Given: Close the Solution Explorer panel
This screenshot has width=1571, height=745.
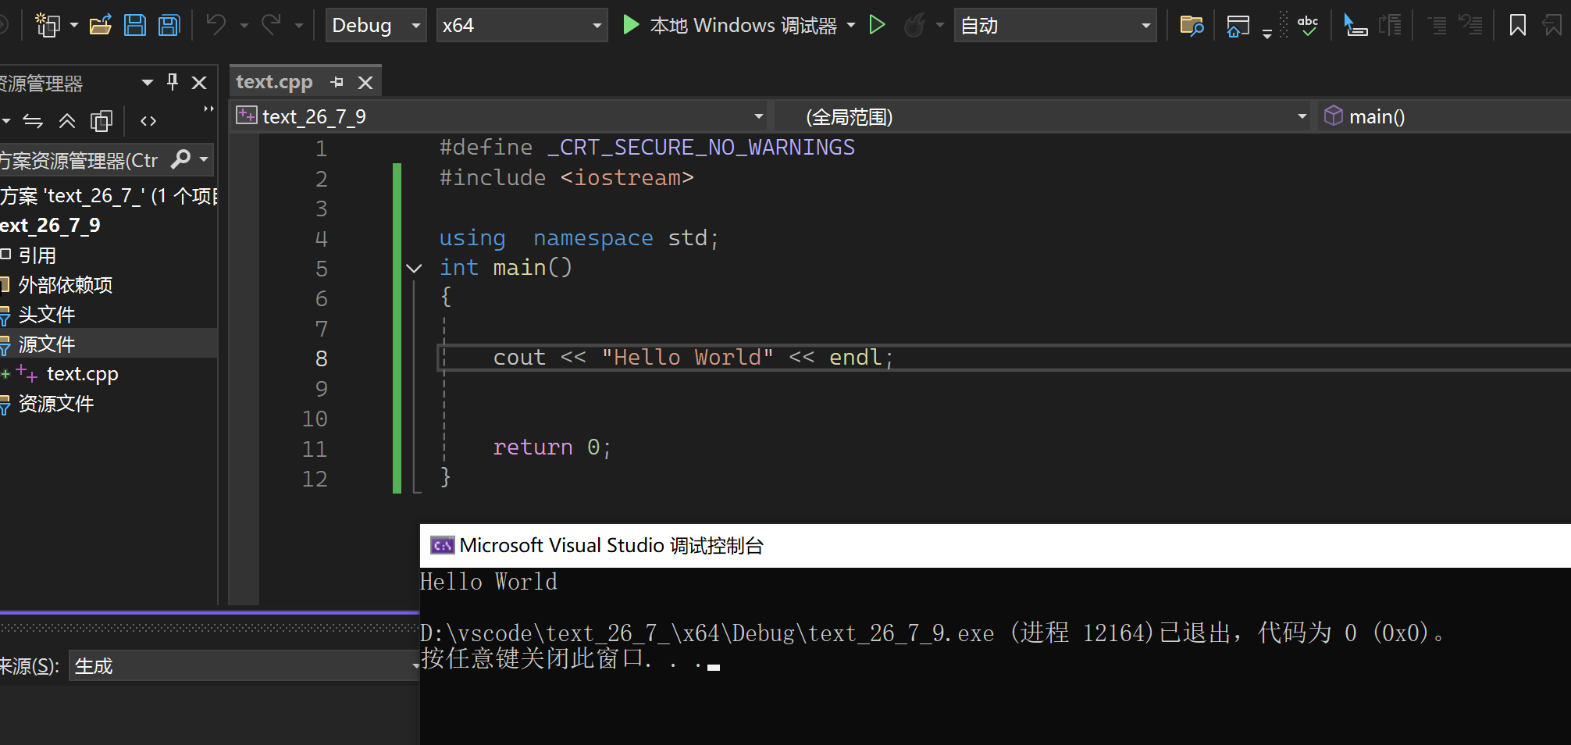Looking at the screenshot, I should click(x=199, y=82).
